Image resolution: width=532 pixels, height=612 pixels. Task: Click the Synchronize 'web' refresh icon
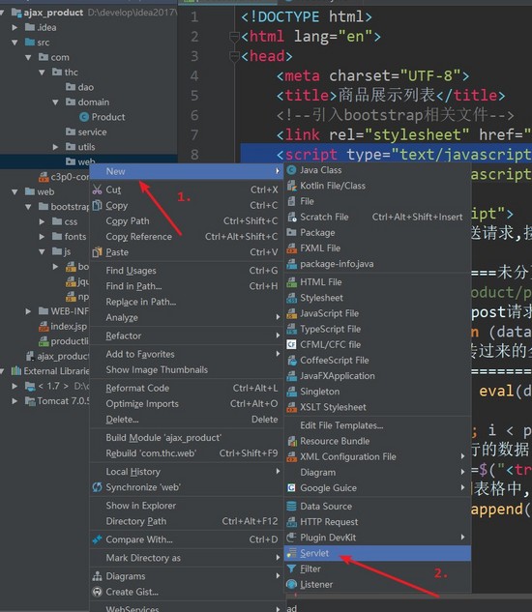pos(98,487)
